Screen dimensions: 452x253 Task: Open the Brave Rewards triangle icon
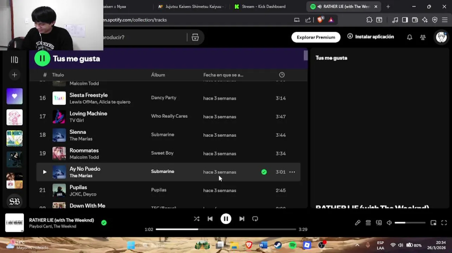[331, 20]
